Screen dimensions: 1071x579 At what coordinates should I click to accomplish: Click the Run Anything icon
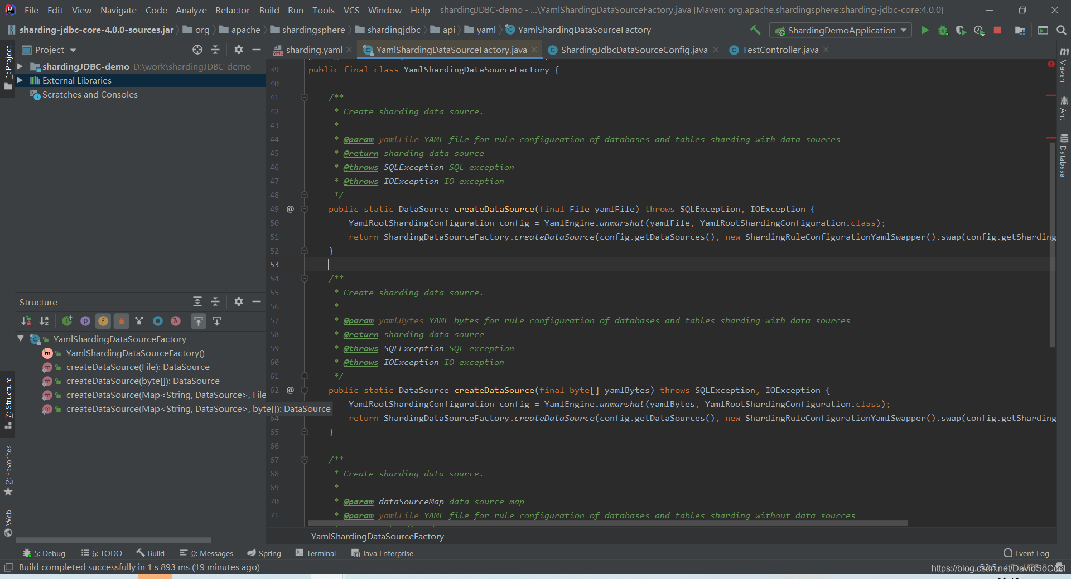(1043, 30)
